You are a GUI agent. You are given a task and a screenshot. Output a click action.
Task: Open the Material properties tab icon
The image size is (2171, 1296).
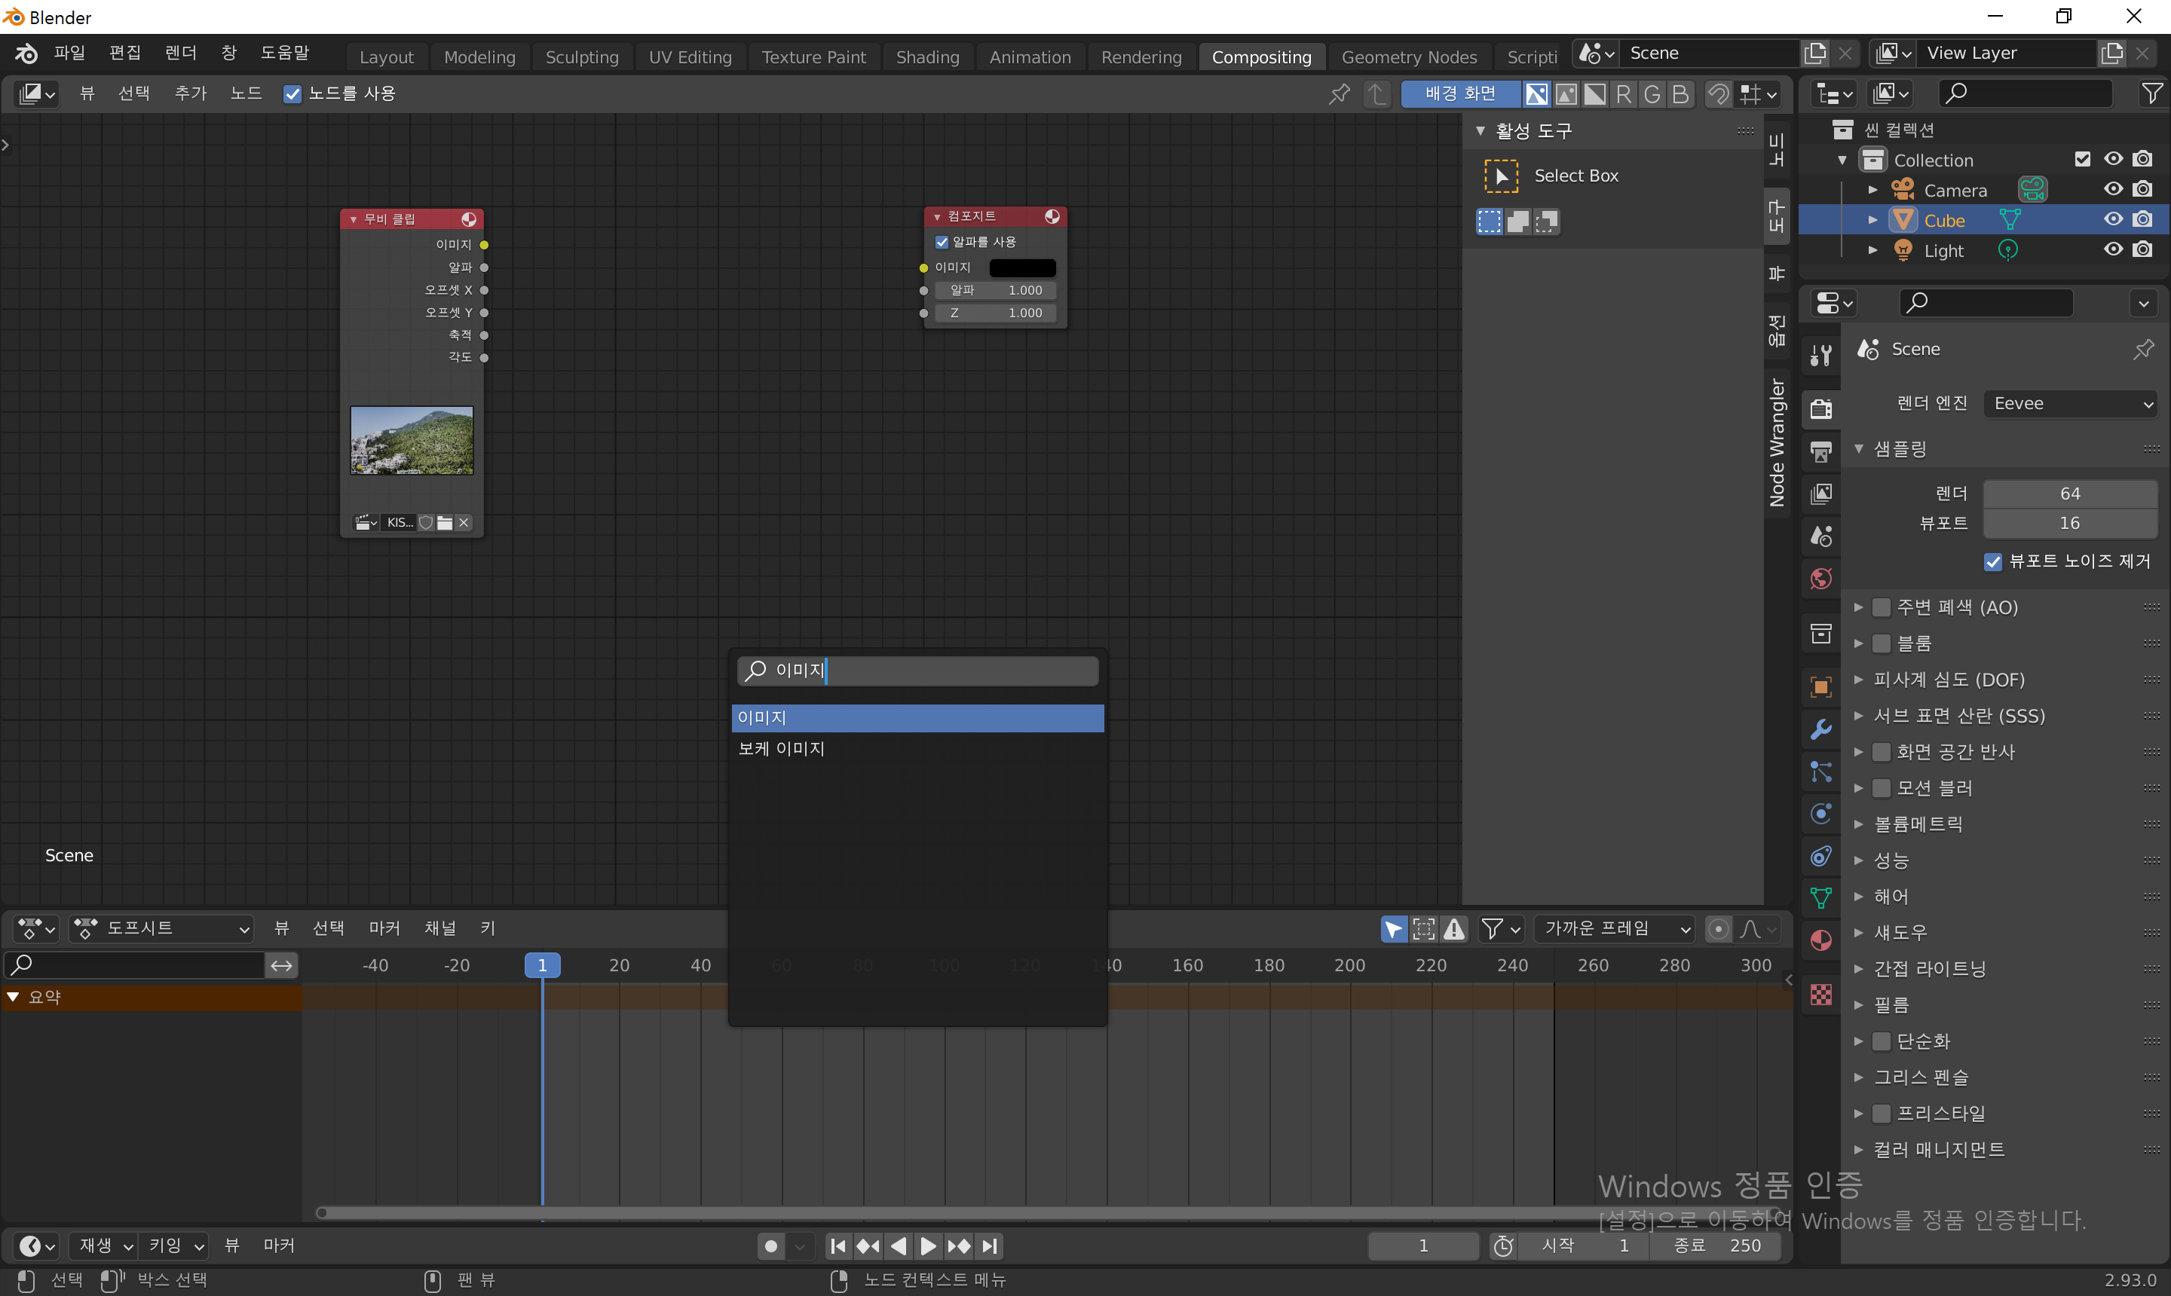(x=1820, y=940)
